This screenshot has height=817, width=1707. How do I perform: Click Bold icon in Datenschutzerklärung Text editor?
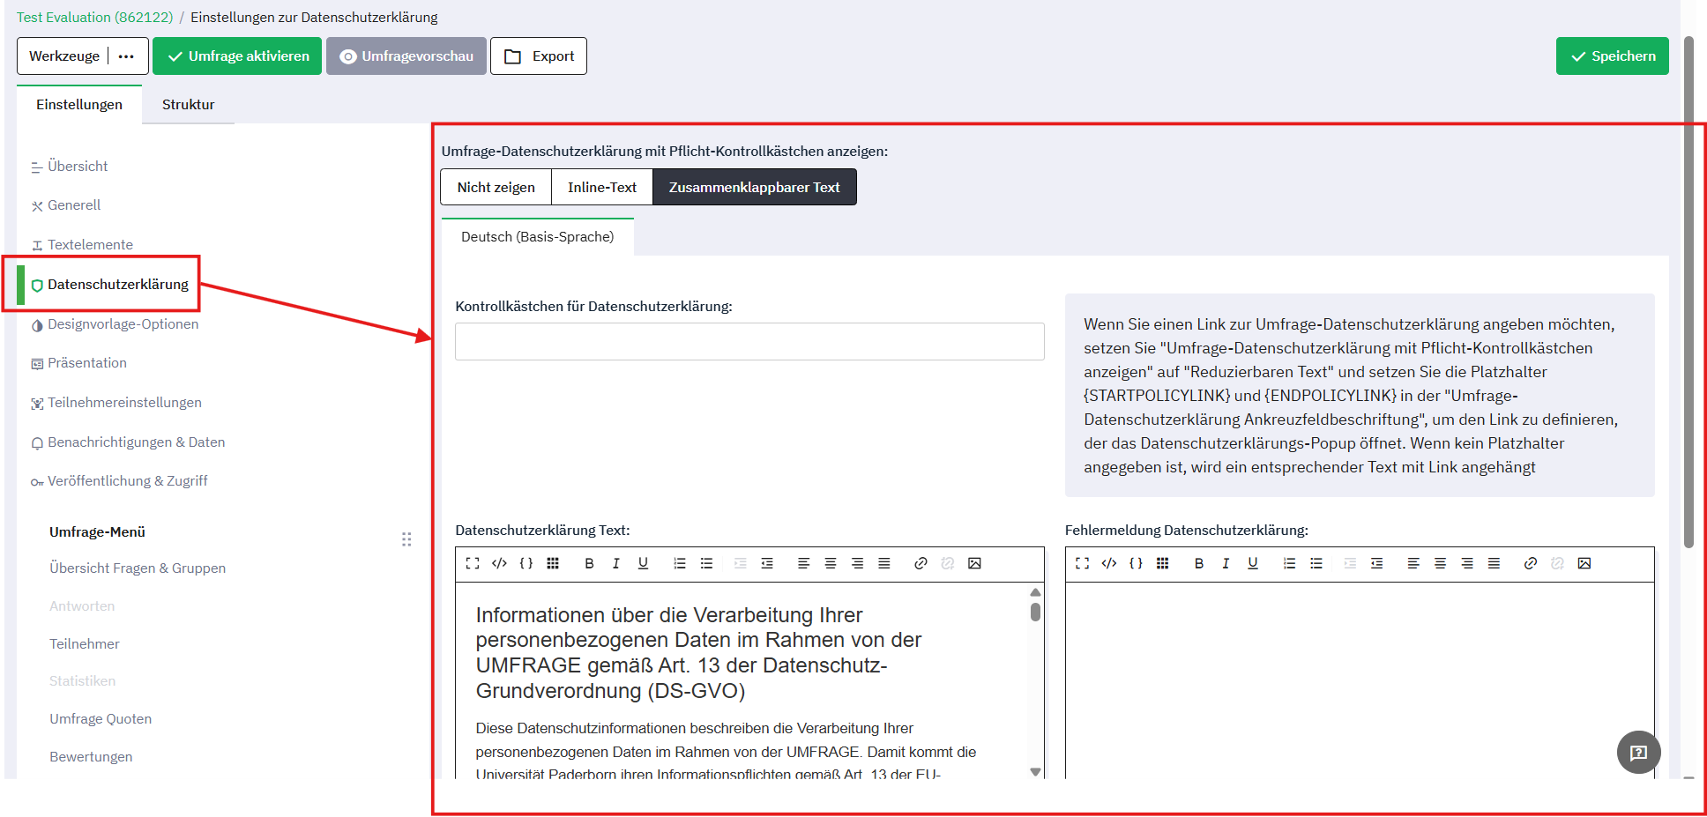coord(589,563)
